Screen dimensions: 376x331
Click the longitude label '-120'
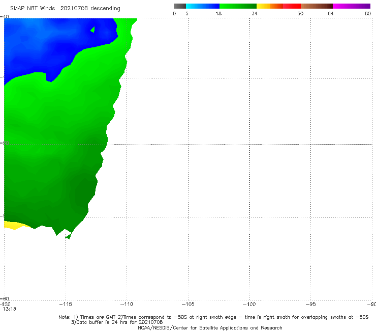(5, 305)
